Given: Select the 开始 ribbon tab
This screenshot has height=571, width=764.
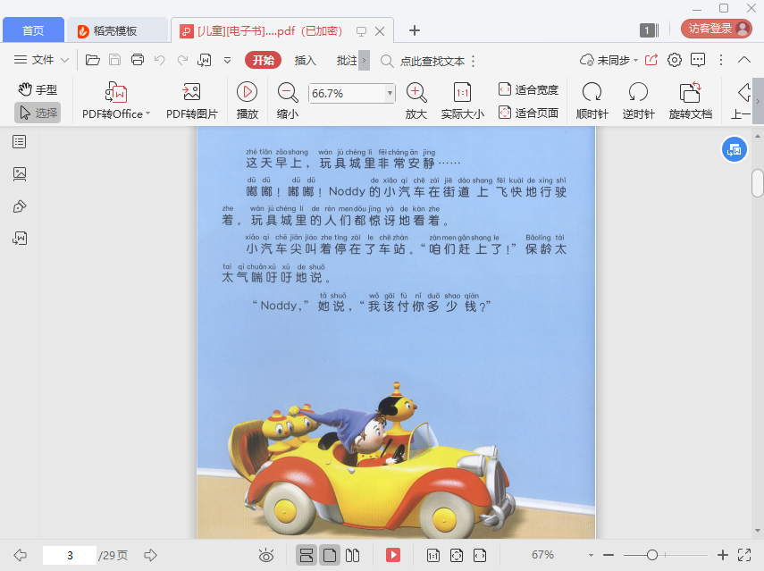Looking at the screenshot, I should click(x=263, y=61).
